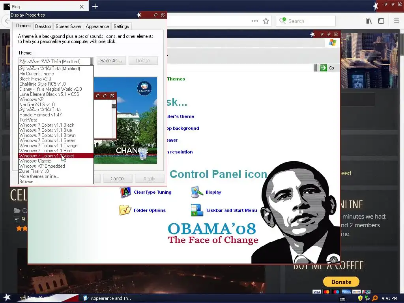404x303 pixels.
Task: Pick Disney - It's a Magical World v2.0
Action: (56, 89)
